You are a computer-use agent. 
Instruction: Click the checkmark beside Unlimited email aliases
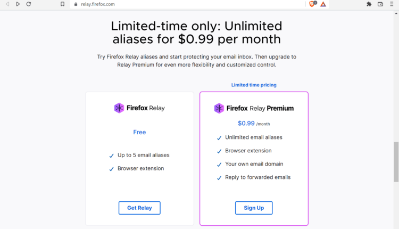[x=219, y=138]
